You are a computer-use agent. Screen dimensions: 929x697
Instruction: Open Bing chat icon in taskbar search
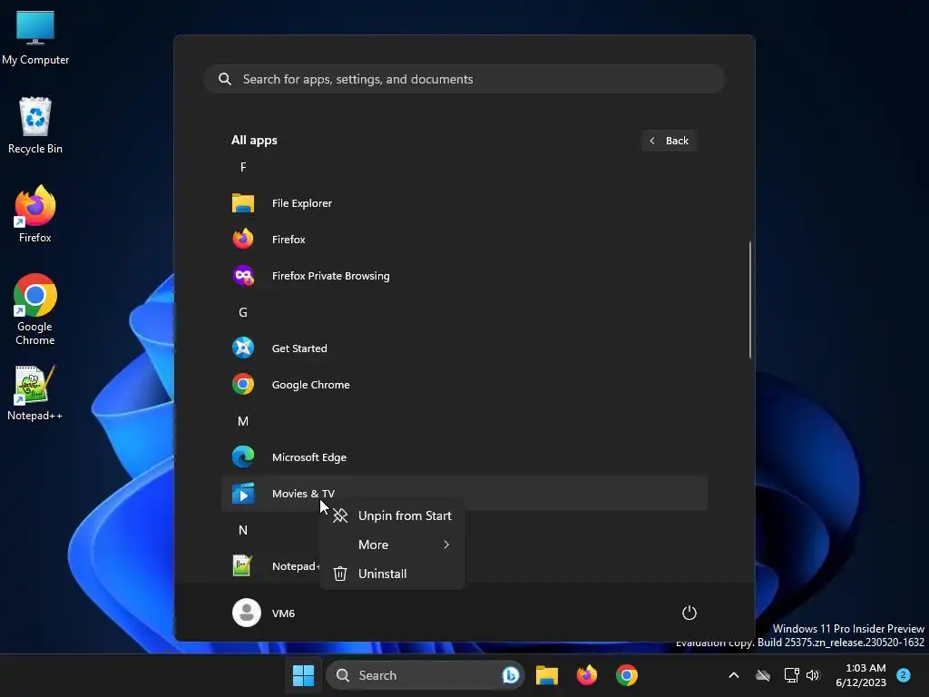[510, 675]
